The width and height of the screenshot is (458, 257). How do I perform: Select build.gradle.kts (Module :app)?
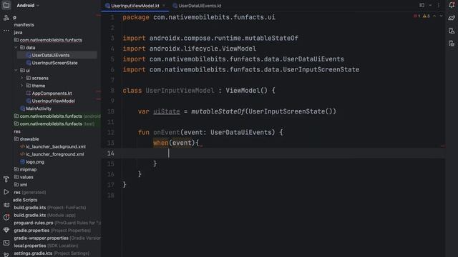point(44,215)
